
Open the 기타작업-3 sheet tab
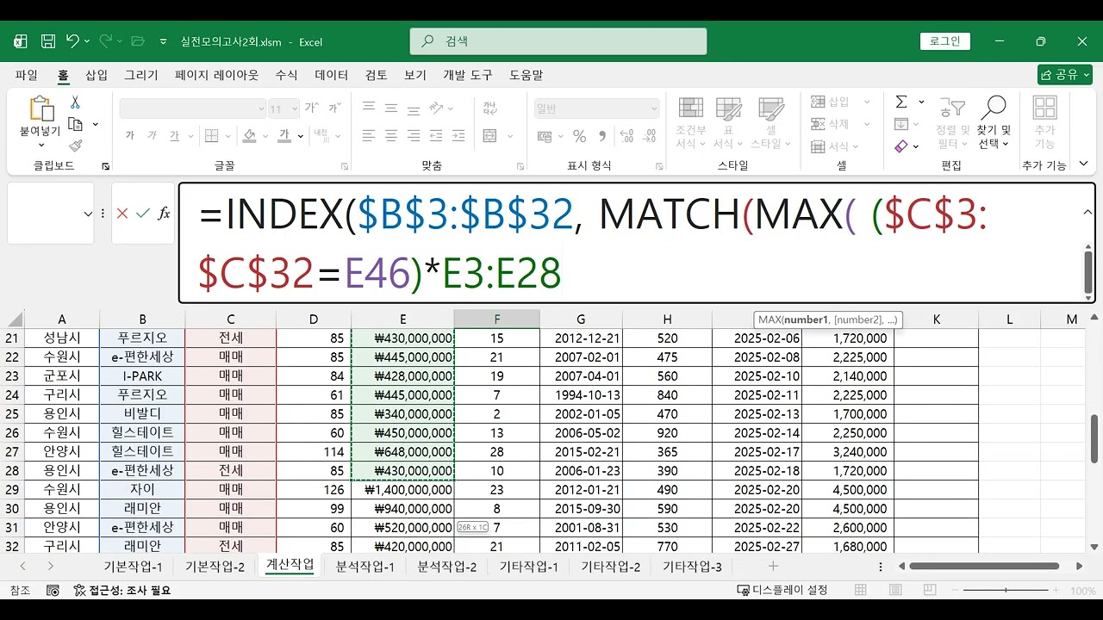(x=692, y=567)
